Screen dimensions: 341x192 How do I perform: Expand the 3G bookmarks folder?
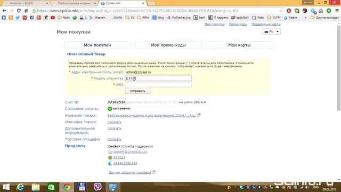pyautogui.click(x=130, y=18)
